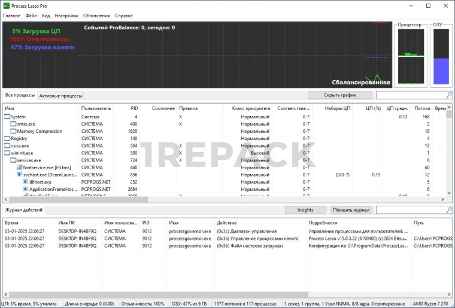
Task: Click the svchost.exe process icon
Action: tap(19, 175)
